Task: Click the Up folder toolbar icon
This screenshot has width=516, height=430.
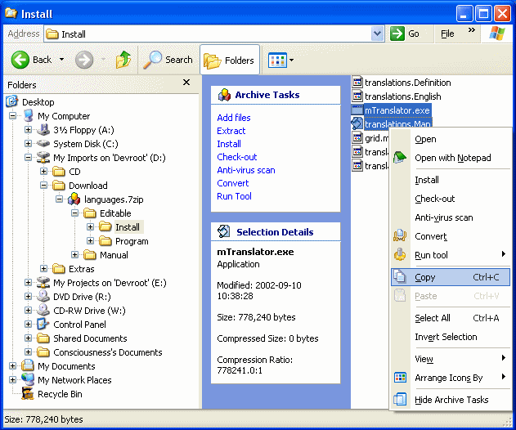Action: (123, 60)
